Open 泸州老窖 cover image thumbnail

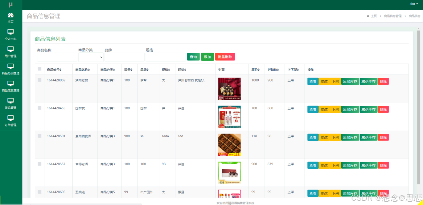coord(229,89)
